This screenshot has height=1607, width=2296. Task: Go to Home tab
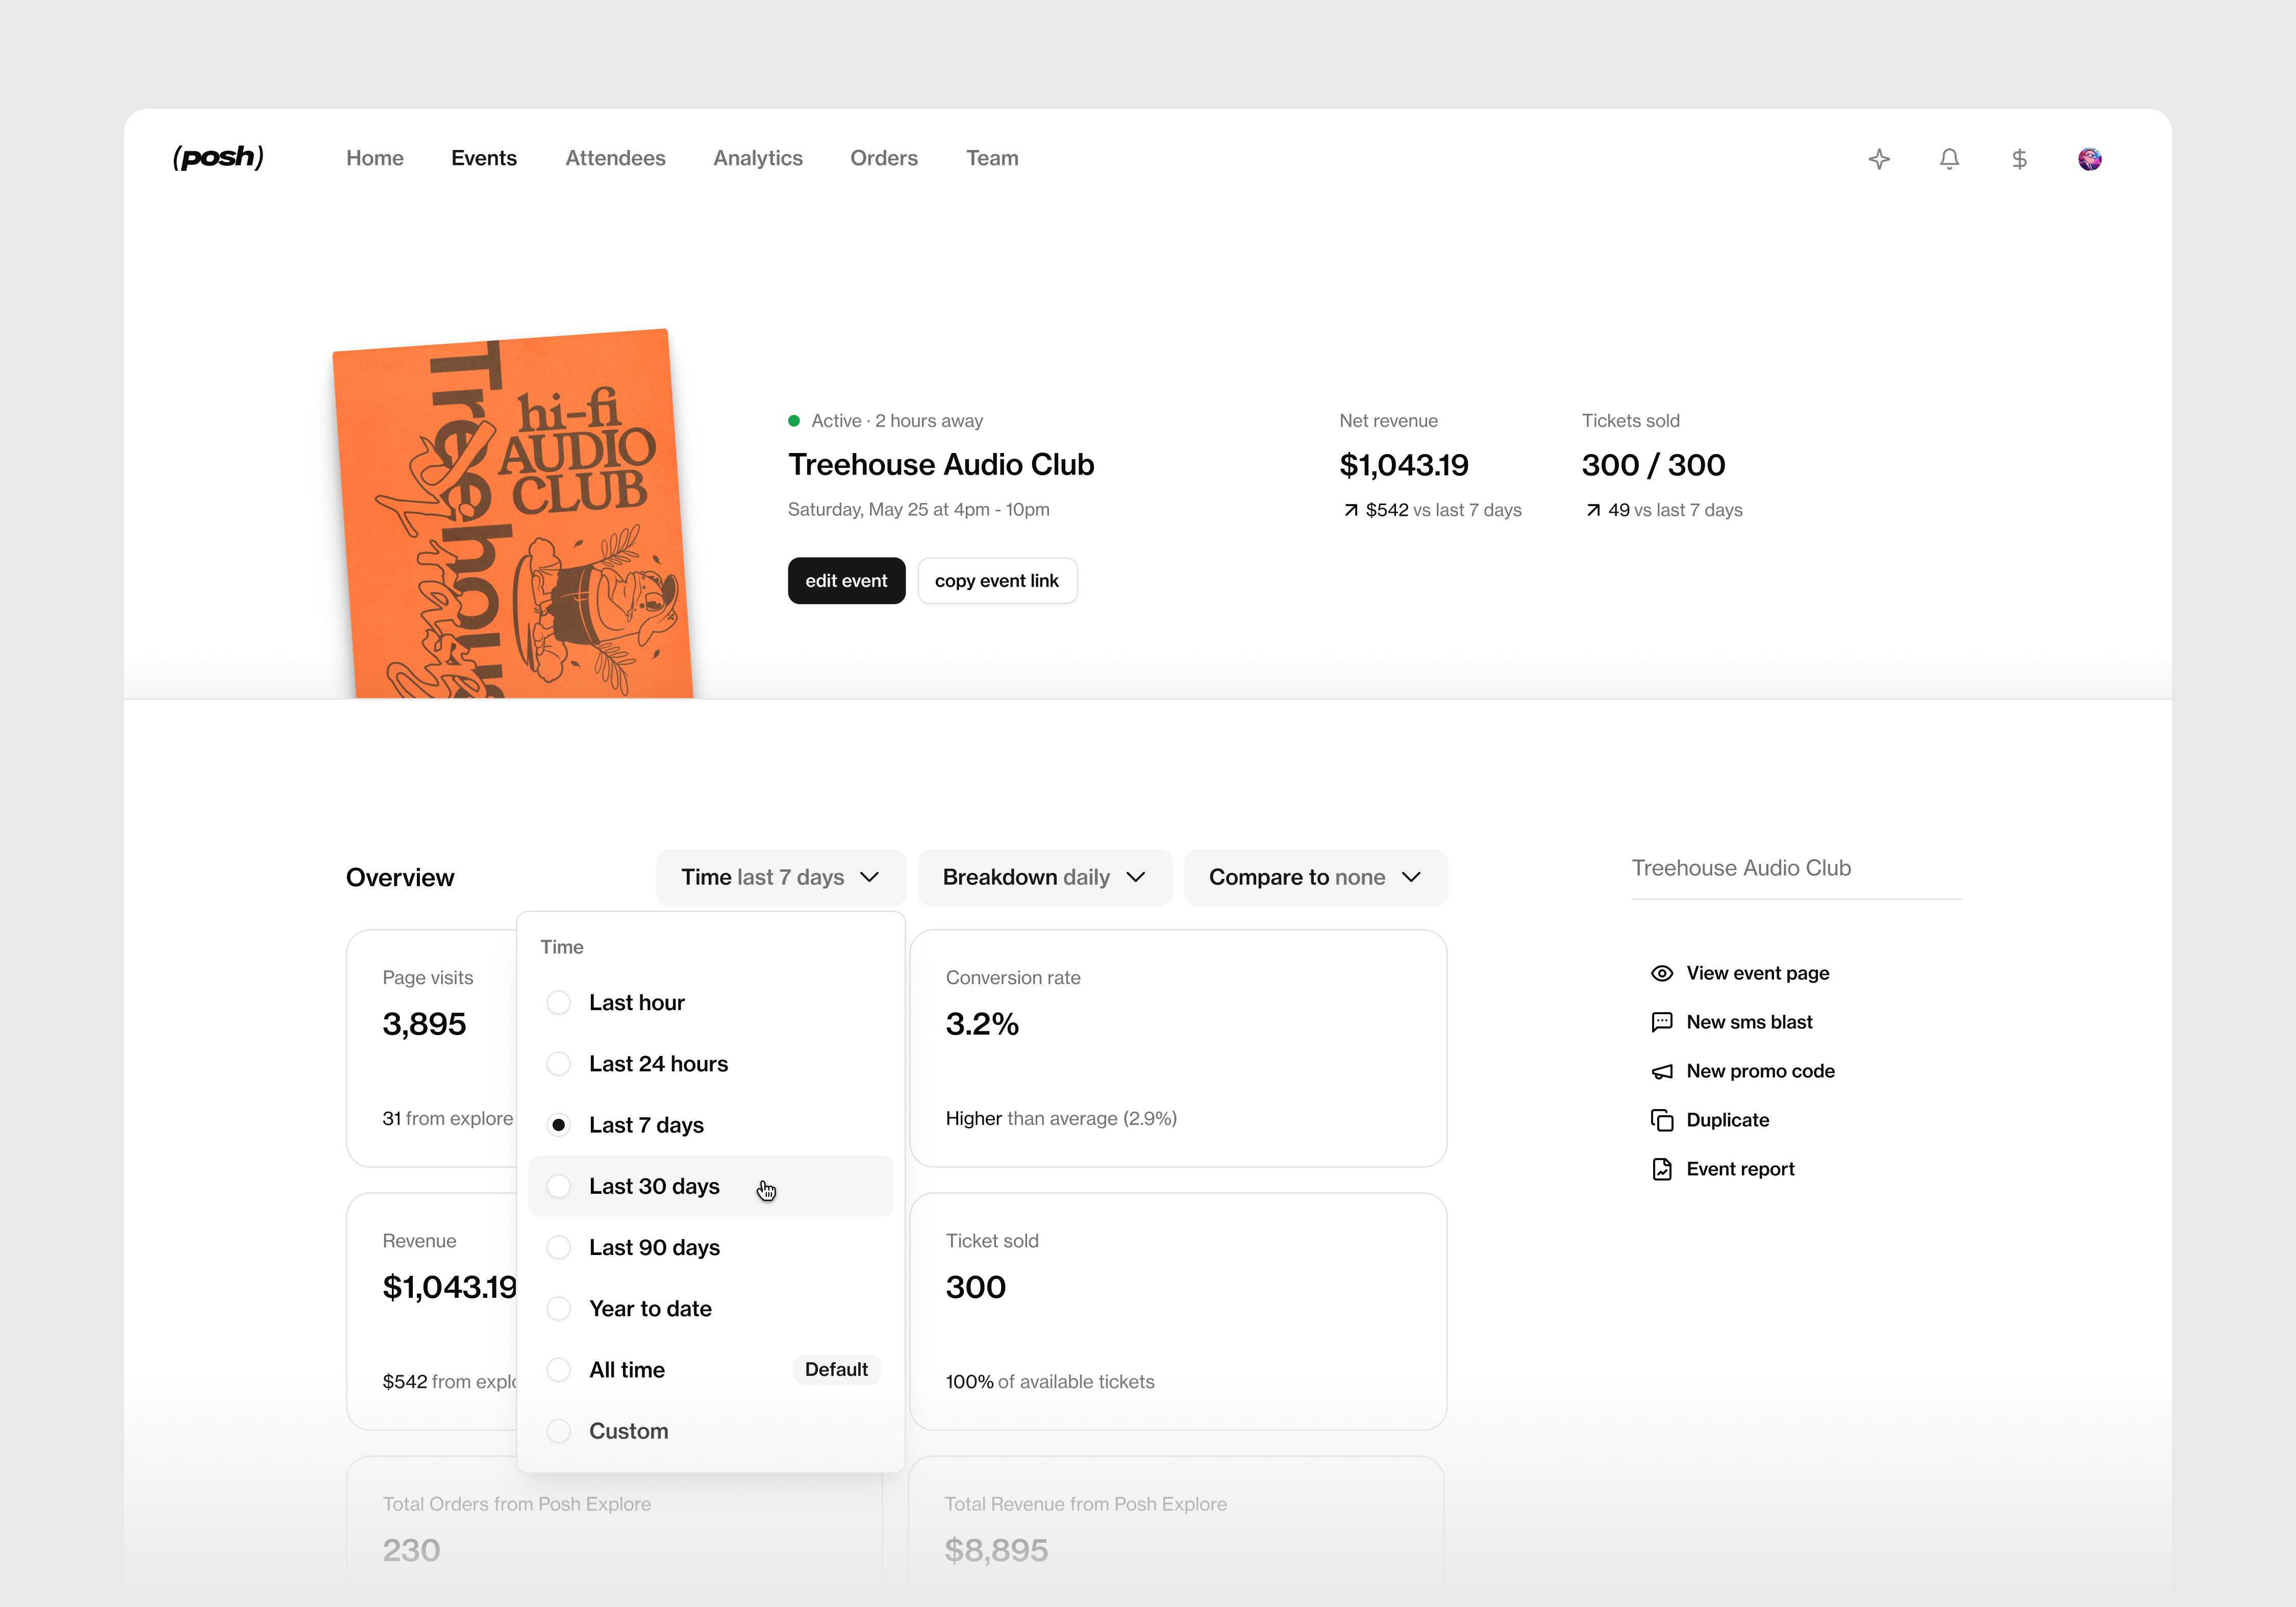[375, 158]
